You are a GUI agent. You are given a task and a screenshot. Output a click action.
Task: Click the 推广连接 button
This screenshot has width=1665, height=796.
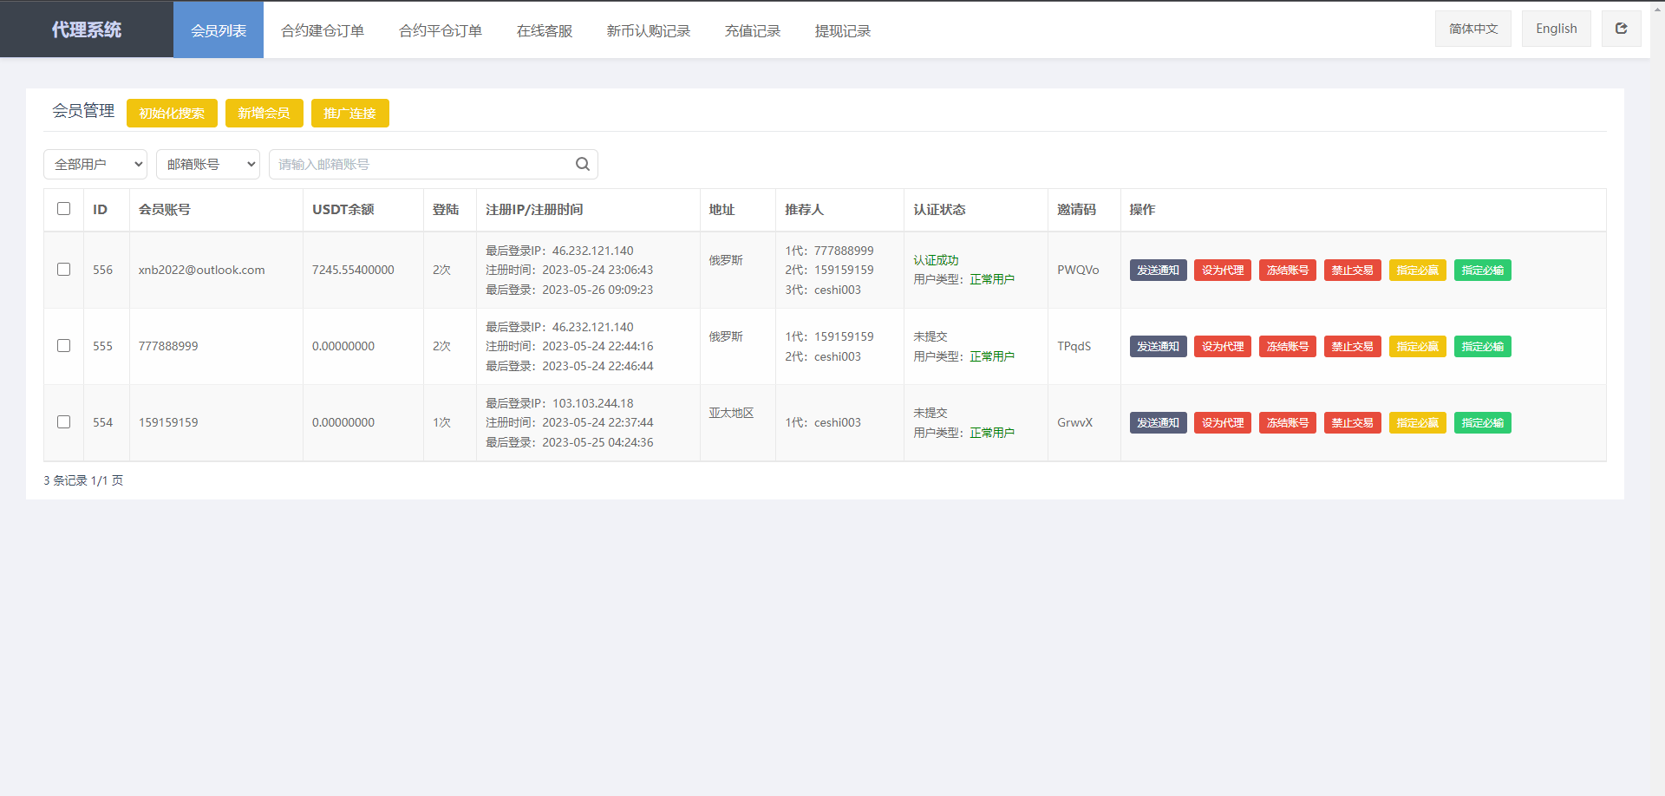(349, 113)
